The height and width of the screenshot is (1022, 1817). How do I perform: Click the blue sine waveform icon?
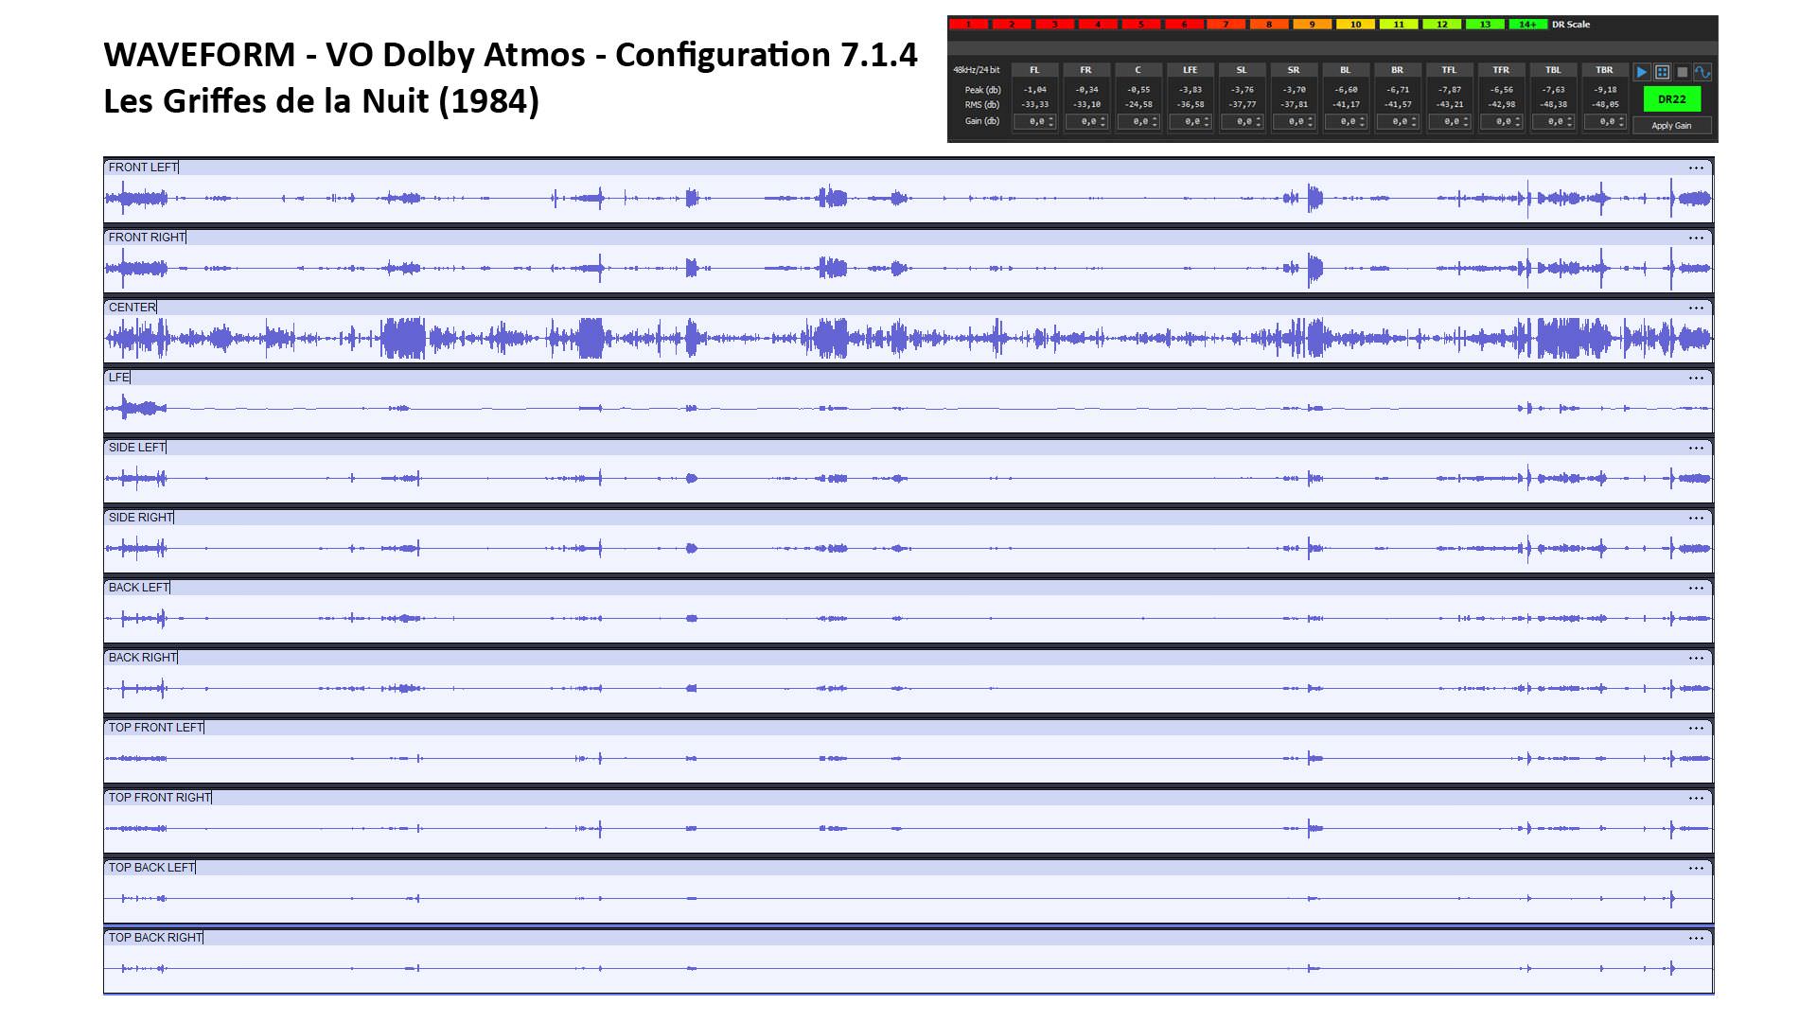tap(1702, 72)
